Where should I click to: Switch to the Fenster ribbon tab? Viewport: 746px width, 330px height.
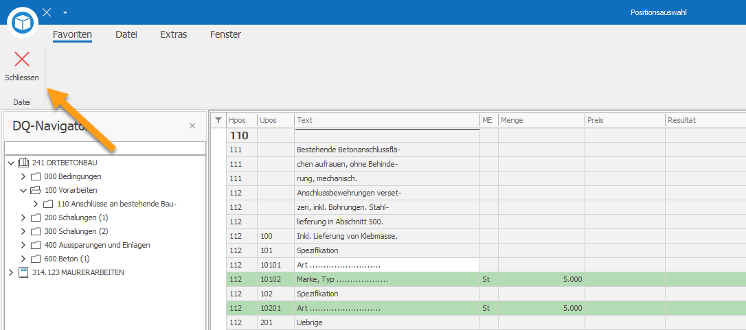[x=225, y=35]
